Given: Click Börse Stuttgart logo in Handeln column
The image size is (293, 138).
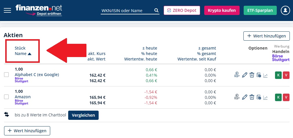Looking at the screenshot, I should coord(281,58).
